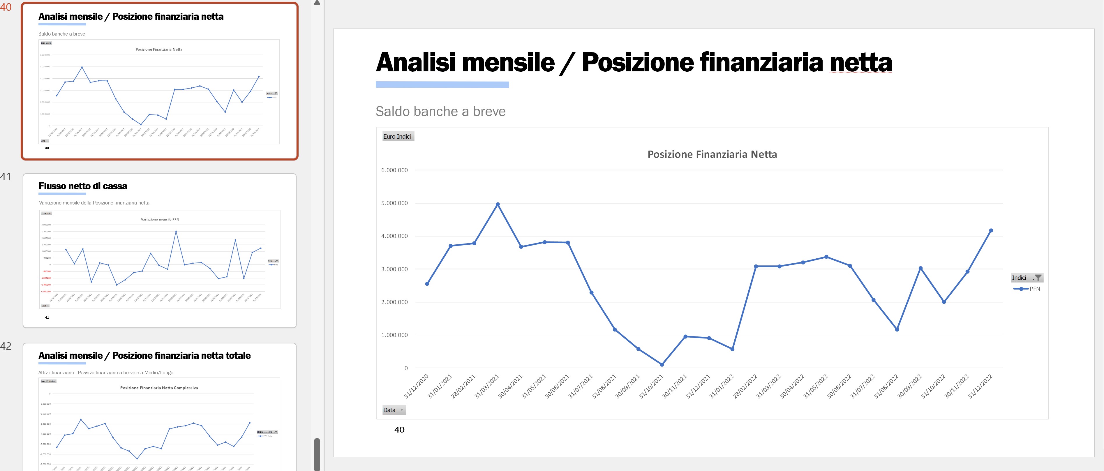Click the PFN data point at 31/03/2021 peak
This screenshot has width=1104, height=471.
tap(498, 204)
